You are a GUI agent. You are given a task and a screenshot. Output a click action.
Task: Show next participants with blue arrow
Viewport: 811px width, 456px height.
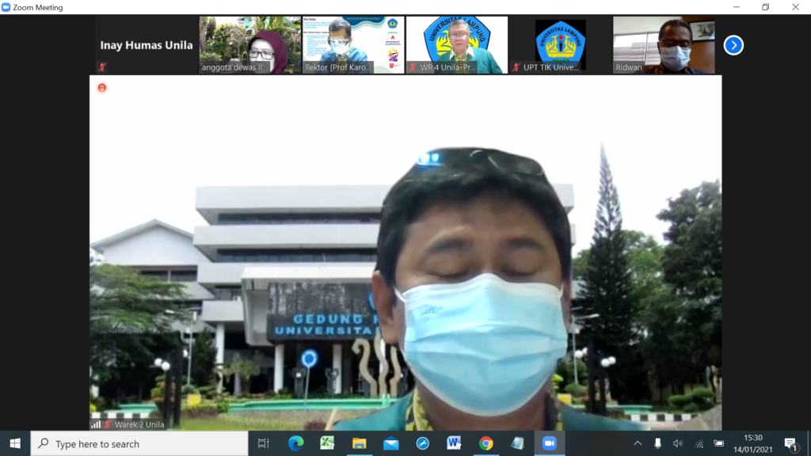pyautogui.click(x=733, y=45)
